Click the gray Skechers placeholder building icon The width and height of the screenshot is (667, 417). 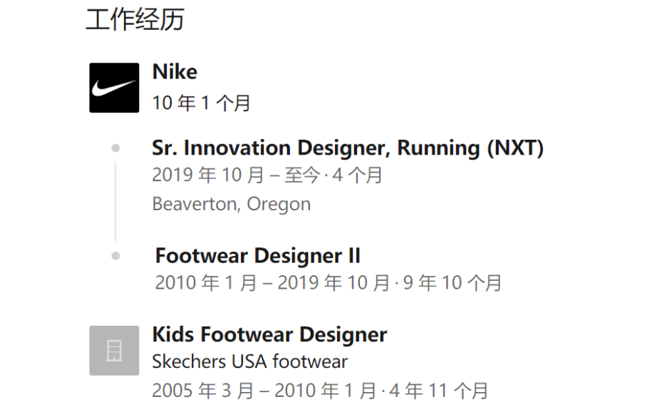(114, 350)
